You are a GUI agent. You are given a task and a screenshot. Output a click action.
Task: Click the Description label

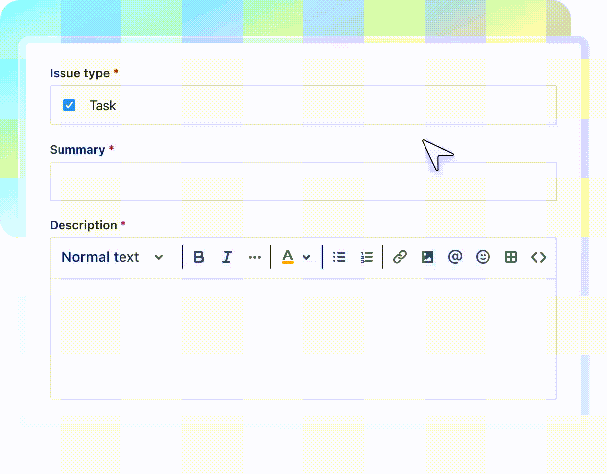coord(83,225)
